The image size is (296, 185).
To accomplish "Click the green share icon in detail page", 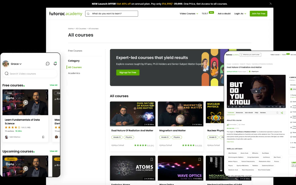I will click(x=282, y=113).
